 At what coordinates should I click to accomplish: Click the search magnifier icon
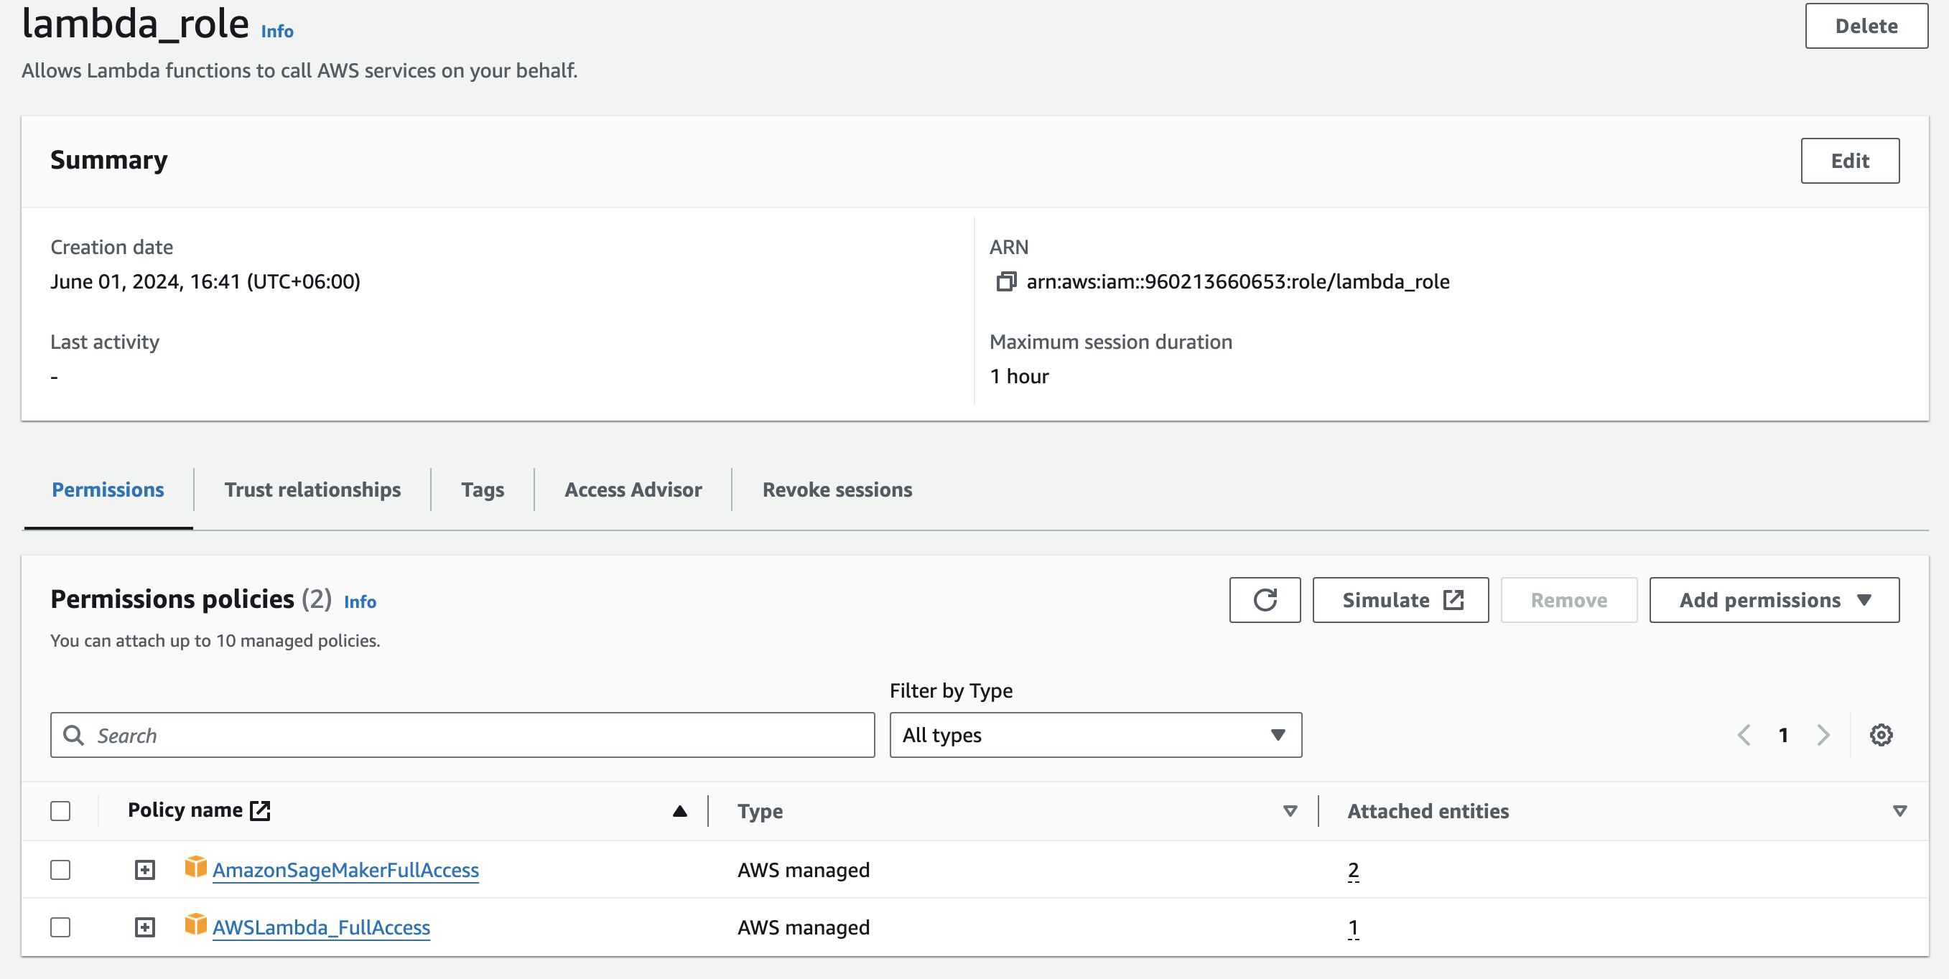click(73, 735)
